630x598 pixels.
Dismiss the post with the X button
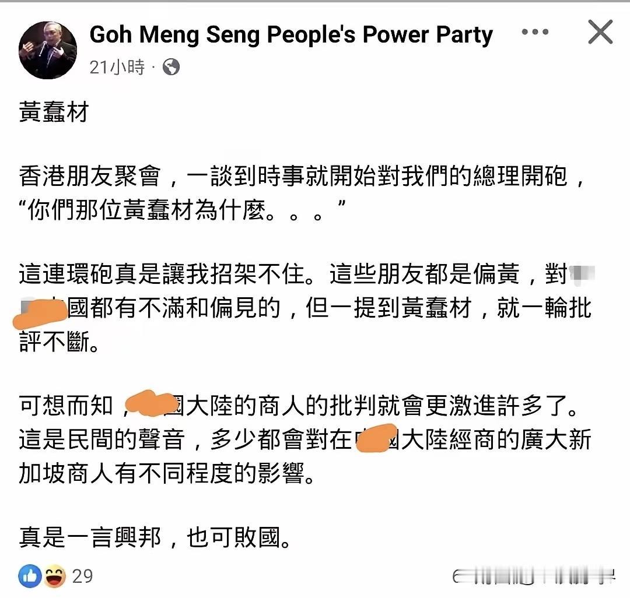point(600,33)
